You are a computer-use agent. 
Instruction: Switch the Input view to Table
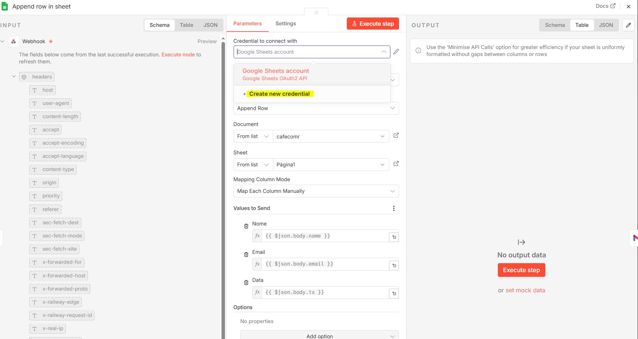click(x=186, y=25)
